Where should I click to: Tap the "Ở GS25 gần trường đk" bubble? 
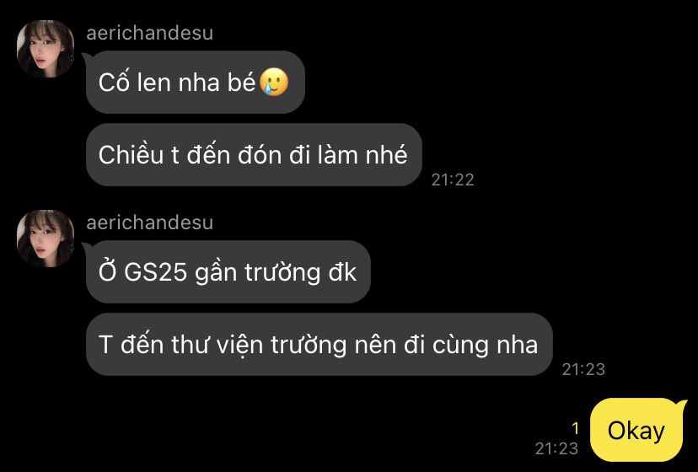228,271
